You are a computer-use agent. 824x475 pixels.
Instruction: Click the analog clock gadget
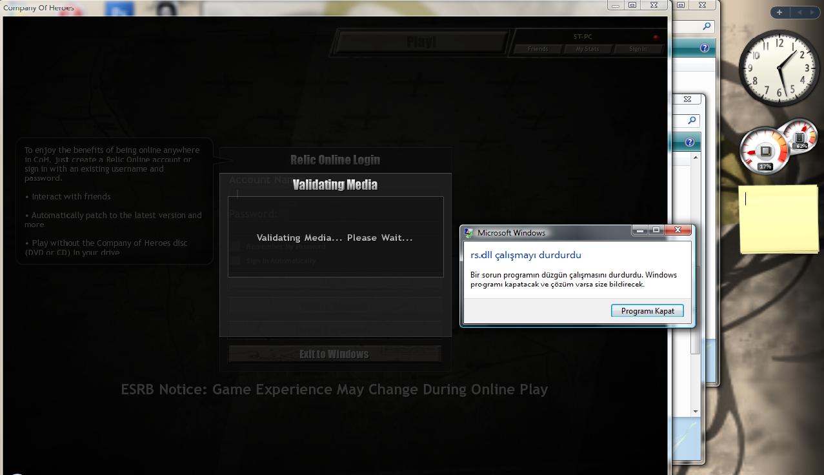tap(779, 68)
